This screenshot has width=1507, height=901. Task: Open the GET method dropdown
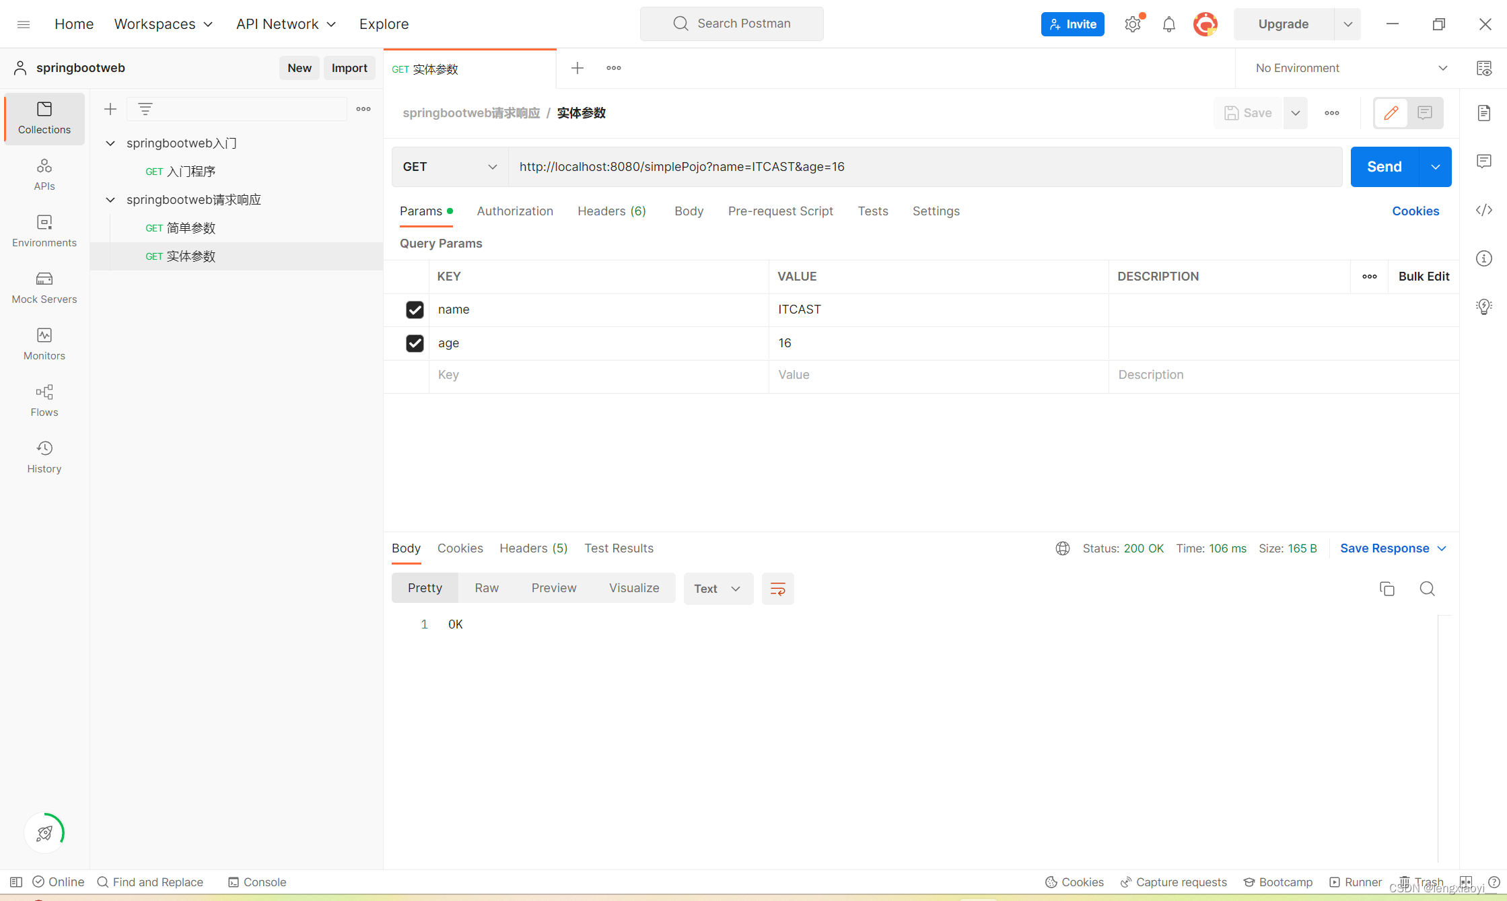pyautogui.click(x=450, y=167)
